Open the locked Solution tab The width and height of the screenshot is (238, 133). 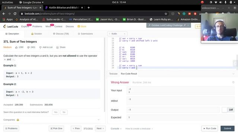click(x=36, y=34)
